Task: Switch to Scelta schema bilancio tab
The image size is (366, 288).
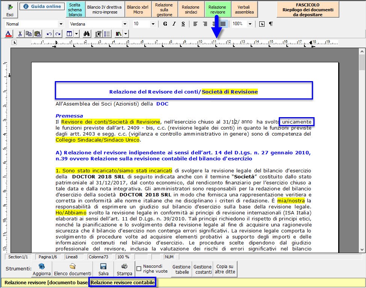Action: tap(75, 9)
